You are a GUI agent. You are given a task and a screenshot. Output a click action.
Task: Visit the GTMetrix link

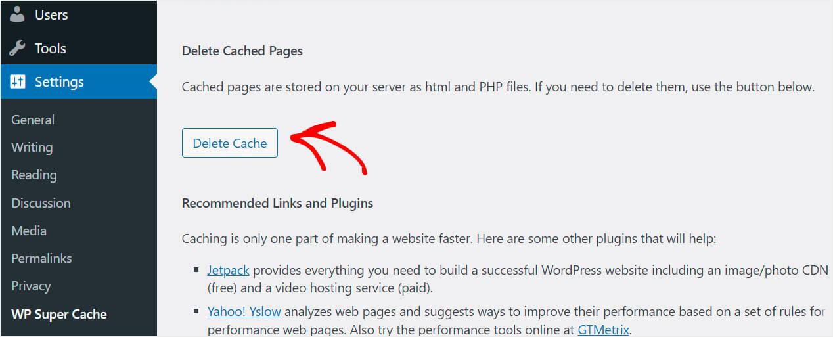(604, 330)
